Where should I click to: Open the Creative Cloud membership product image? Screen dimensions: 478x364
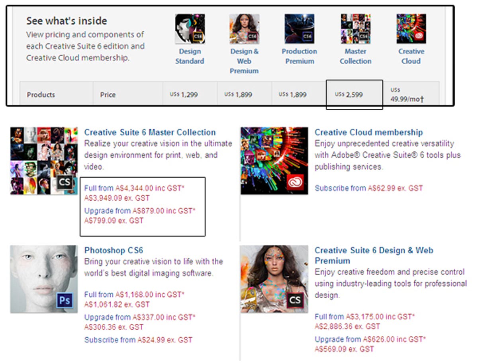(x=274, y=160)
